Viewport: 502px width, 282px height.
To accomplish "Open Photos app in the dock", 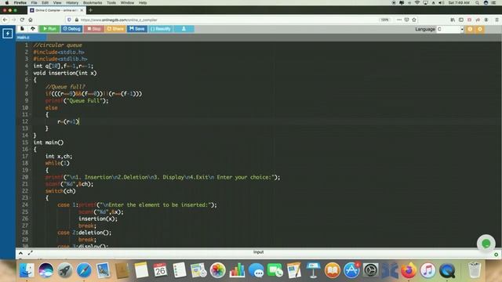I will click(x=218, y=271).
